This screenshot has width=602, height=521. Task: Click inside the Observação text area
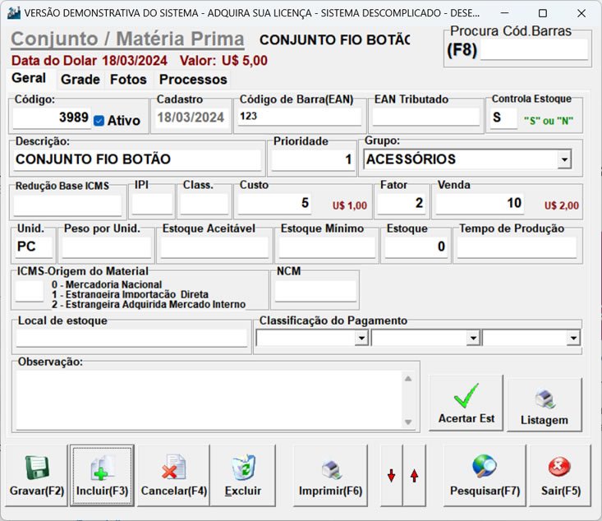coord(209,400)
